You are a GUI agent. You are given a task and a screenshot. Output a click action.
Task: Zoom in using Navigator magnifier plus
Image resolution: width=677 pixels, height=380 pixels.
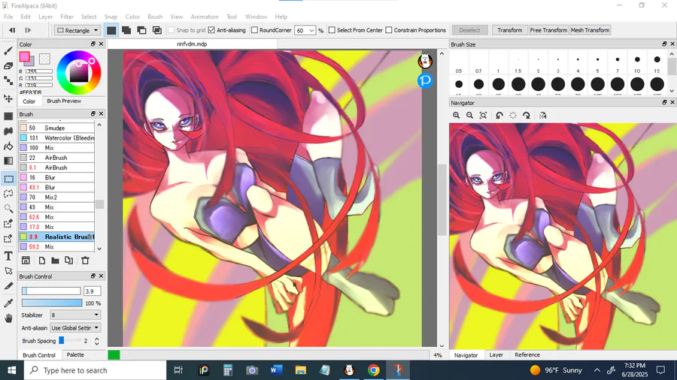457,116
